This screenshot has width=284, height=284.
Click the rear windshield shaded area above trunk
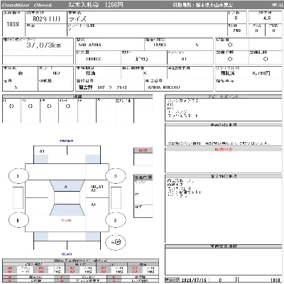(67, 209)
